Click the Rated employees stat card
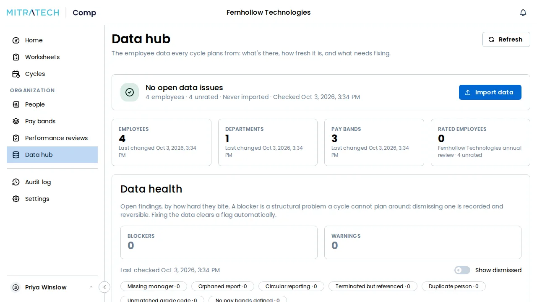537x302 pixels. 480,142
